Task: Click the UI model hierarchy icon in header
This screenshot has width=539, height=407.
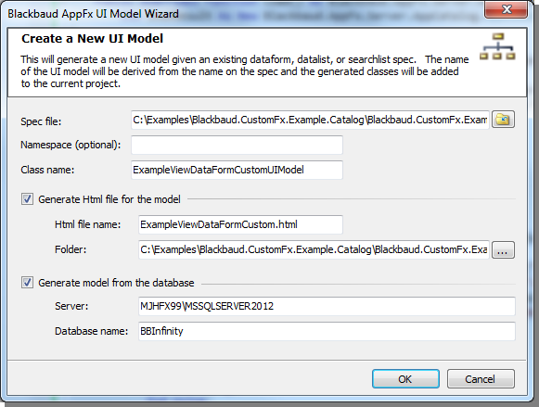Action: (x=498, y=46)
